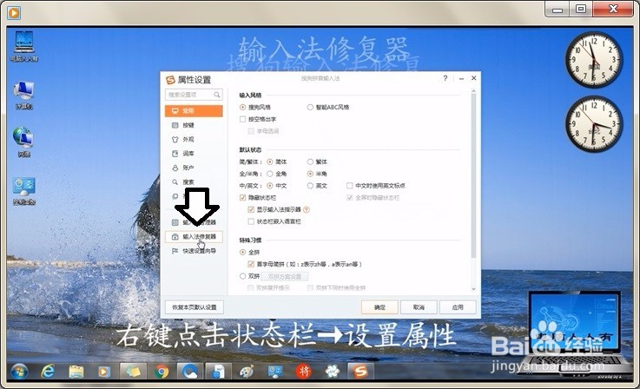
Task: Switch to the 外观 settings tab
Action: pyautogui.click(x=194, y=139)
